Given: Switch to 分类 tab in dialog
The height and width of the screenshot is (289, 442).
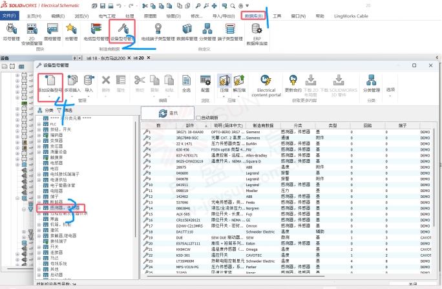Looking at the screenshot, I should [46, 111].
